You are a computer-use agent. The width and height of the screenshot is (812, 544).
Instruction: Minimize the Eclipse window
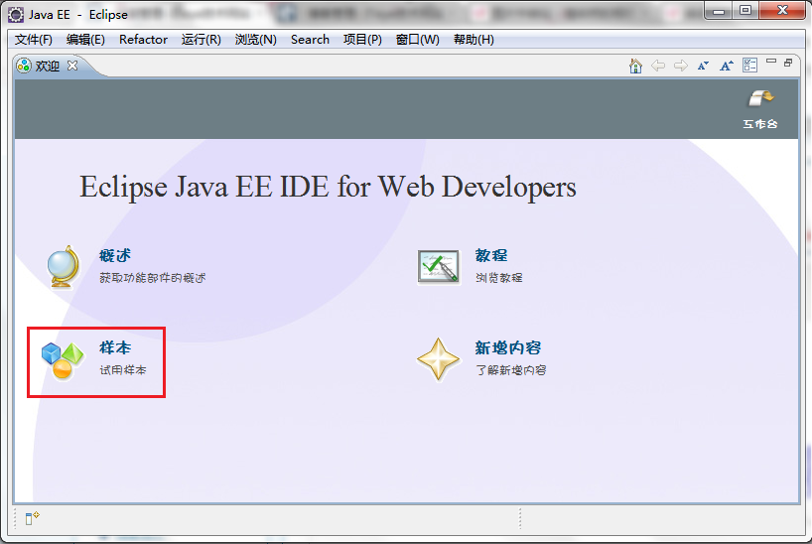(x=719, y=10)
